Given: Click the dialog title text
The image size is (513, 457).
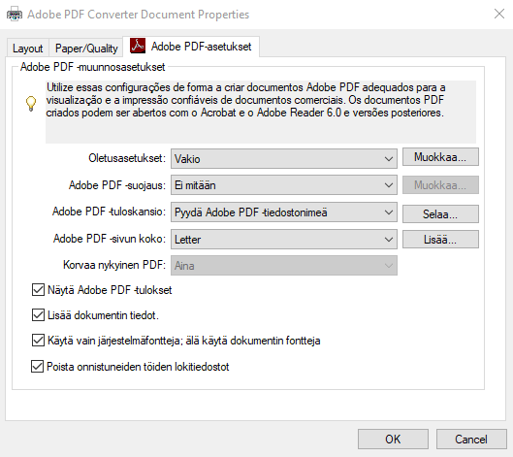Looking at the screenshot, I should [x=138, y=15].
